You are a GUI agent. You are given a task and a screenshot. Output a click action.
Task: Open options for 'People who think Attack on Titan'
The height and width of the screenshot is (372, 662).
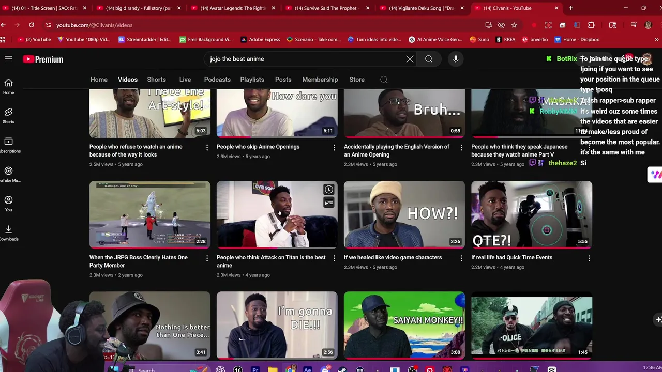pyautogui.click(x=334, y=258)
